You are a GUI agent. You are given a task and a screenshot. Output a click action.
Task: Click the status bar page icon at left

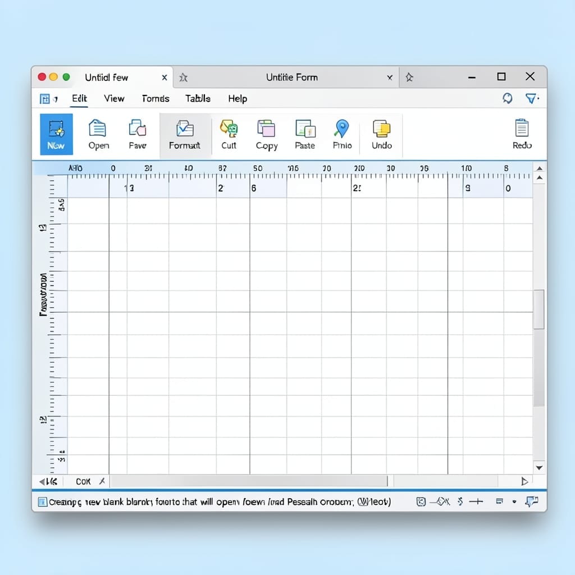[x=43, y=501]
